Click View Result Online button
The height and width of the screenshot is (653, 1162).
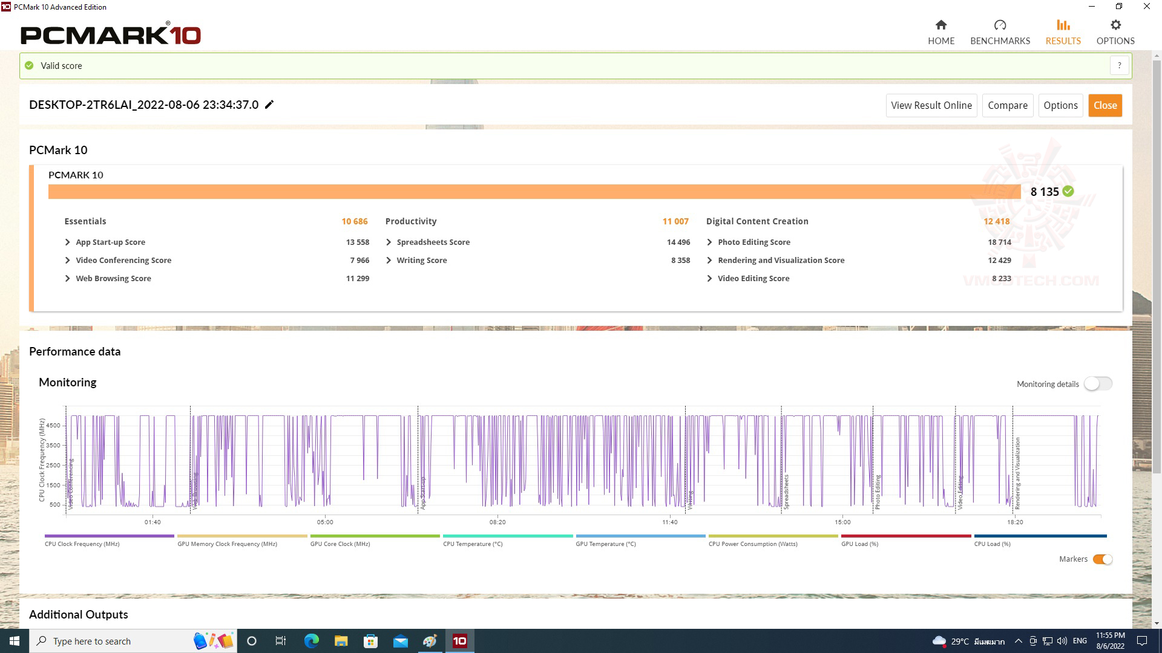click(931, 105)
